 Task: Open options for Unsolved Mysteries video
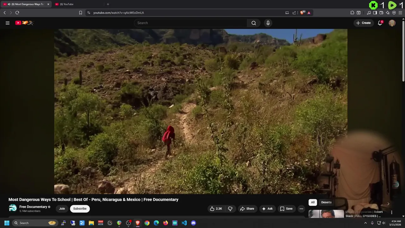click(x=392, y=212)
